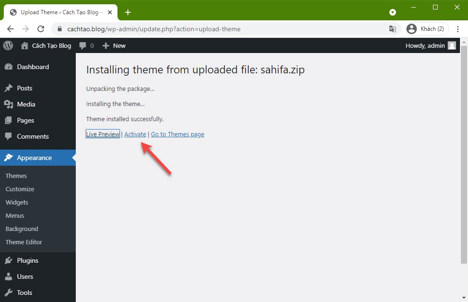468x302 pixels.
Task: Click the padlock site info icon
Action: 60,29
